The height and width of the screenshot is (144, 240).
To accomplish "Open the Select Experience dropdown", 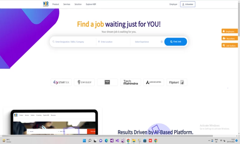I will [x=147, y=42].
